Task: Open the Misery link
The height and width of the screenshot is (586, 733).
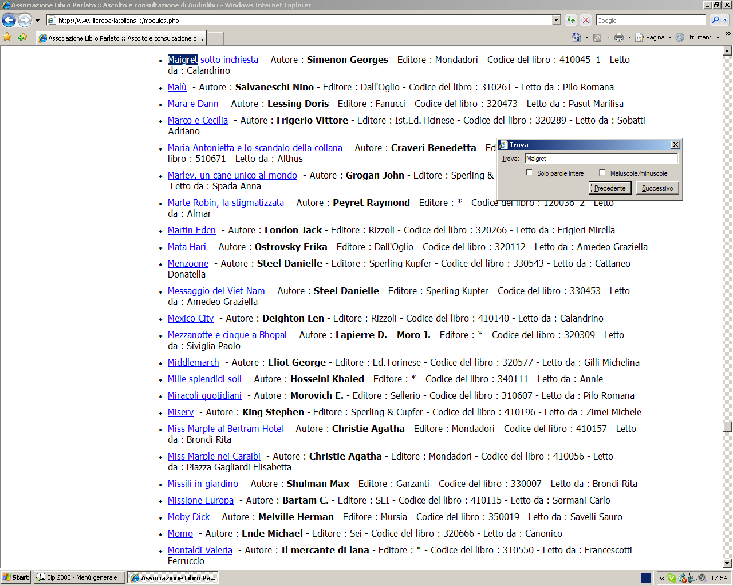Action: pos(181,412)
